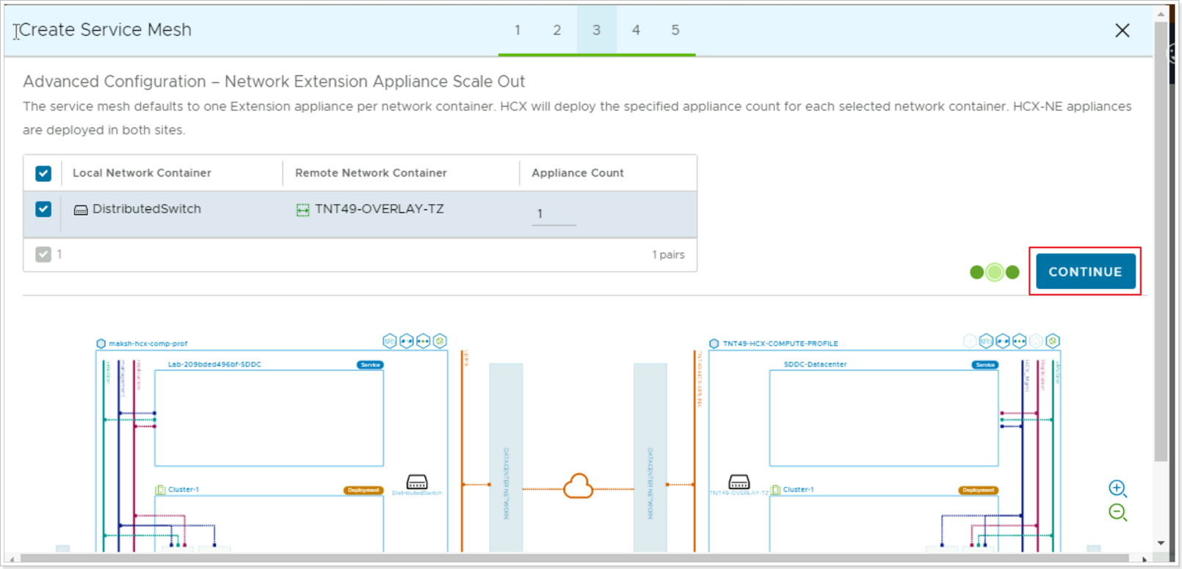Click the vertical scrollbar thumb
The width and height of the screenshot is (1182, 569).
(x=1160, y=242)
